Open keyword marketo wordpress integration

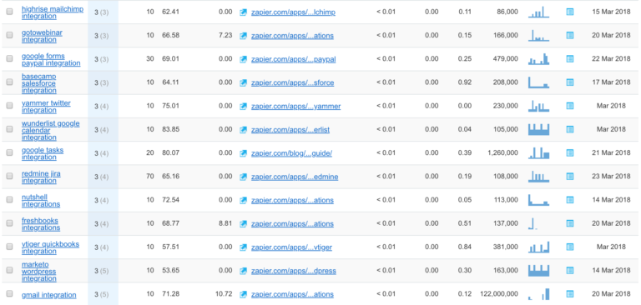point(39,272)
